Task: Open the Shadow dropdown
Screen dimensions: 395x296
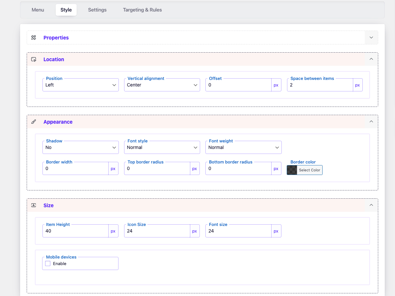Action: click(81, 147)
